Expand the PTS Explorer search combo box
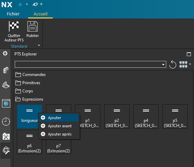 [x=163, y=64]
